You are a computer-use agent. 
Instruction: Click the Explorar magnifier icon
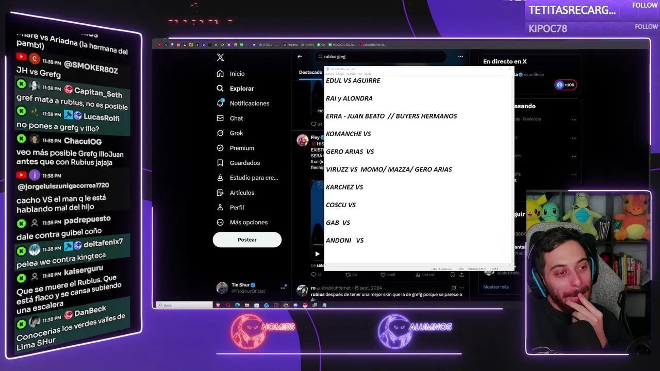click(220, 89)
